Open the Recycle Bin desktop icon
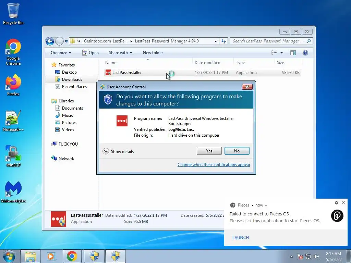 pos(13,14)
